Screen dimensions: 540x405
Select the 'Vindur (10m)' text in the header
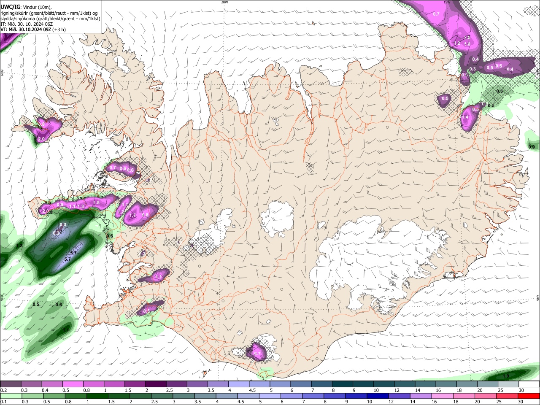pos(37,7)
